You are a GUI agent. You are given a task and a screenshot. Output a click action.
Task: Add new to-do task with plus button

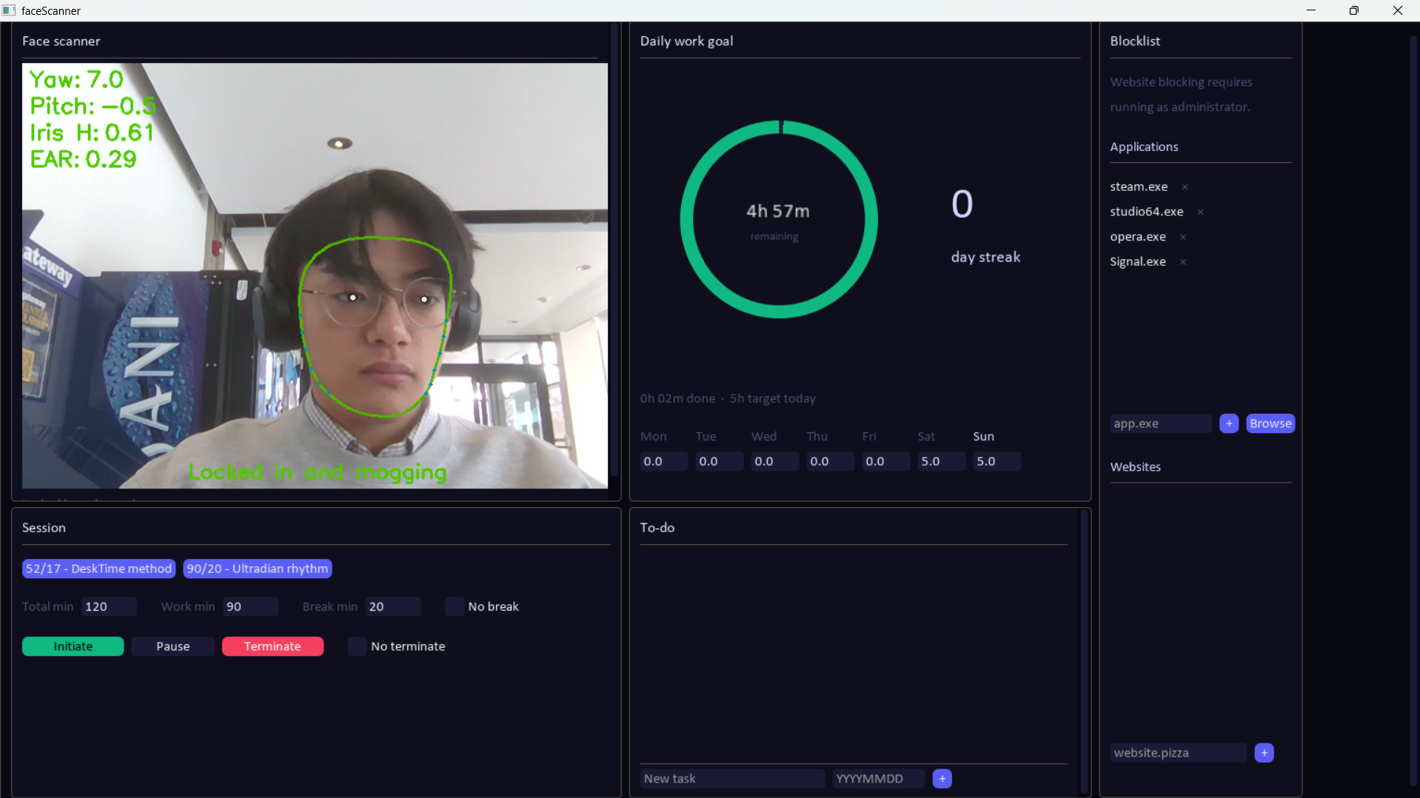coord(942,779)
